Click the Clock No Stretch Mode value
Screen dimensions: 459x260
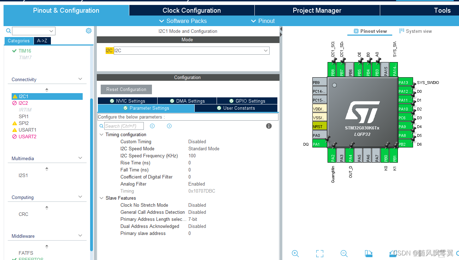point(197,205)
